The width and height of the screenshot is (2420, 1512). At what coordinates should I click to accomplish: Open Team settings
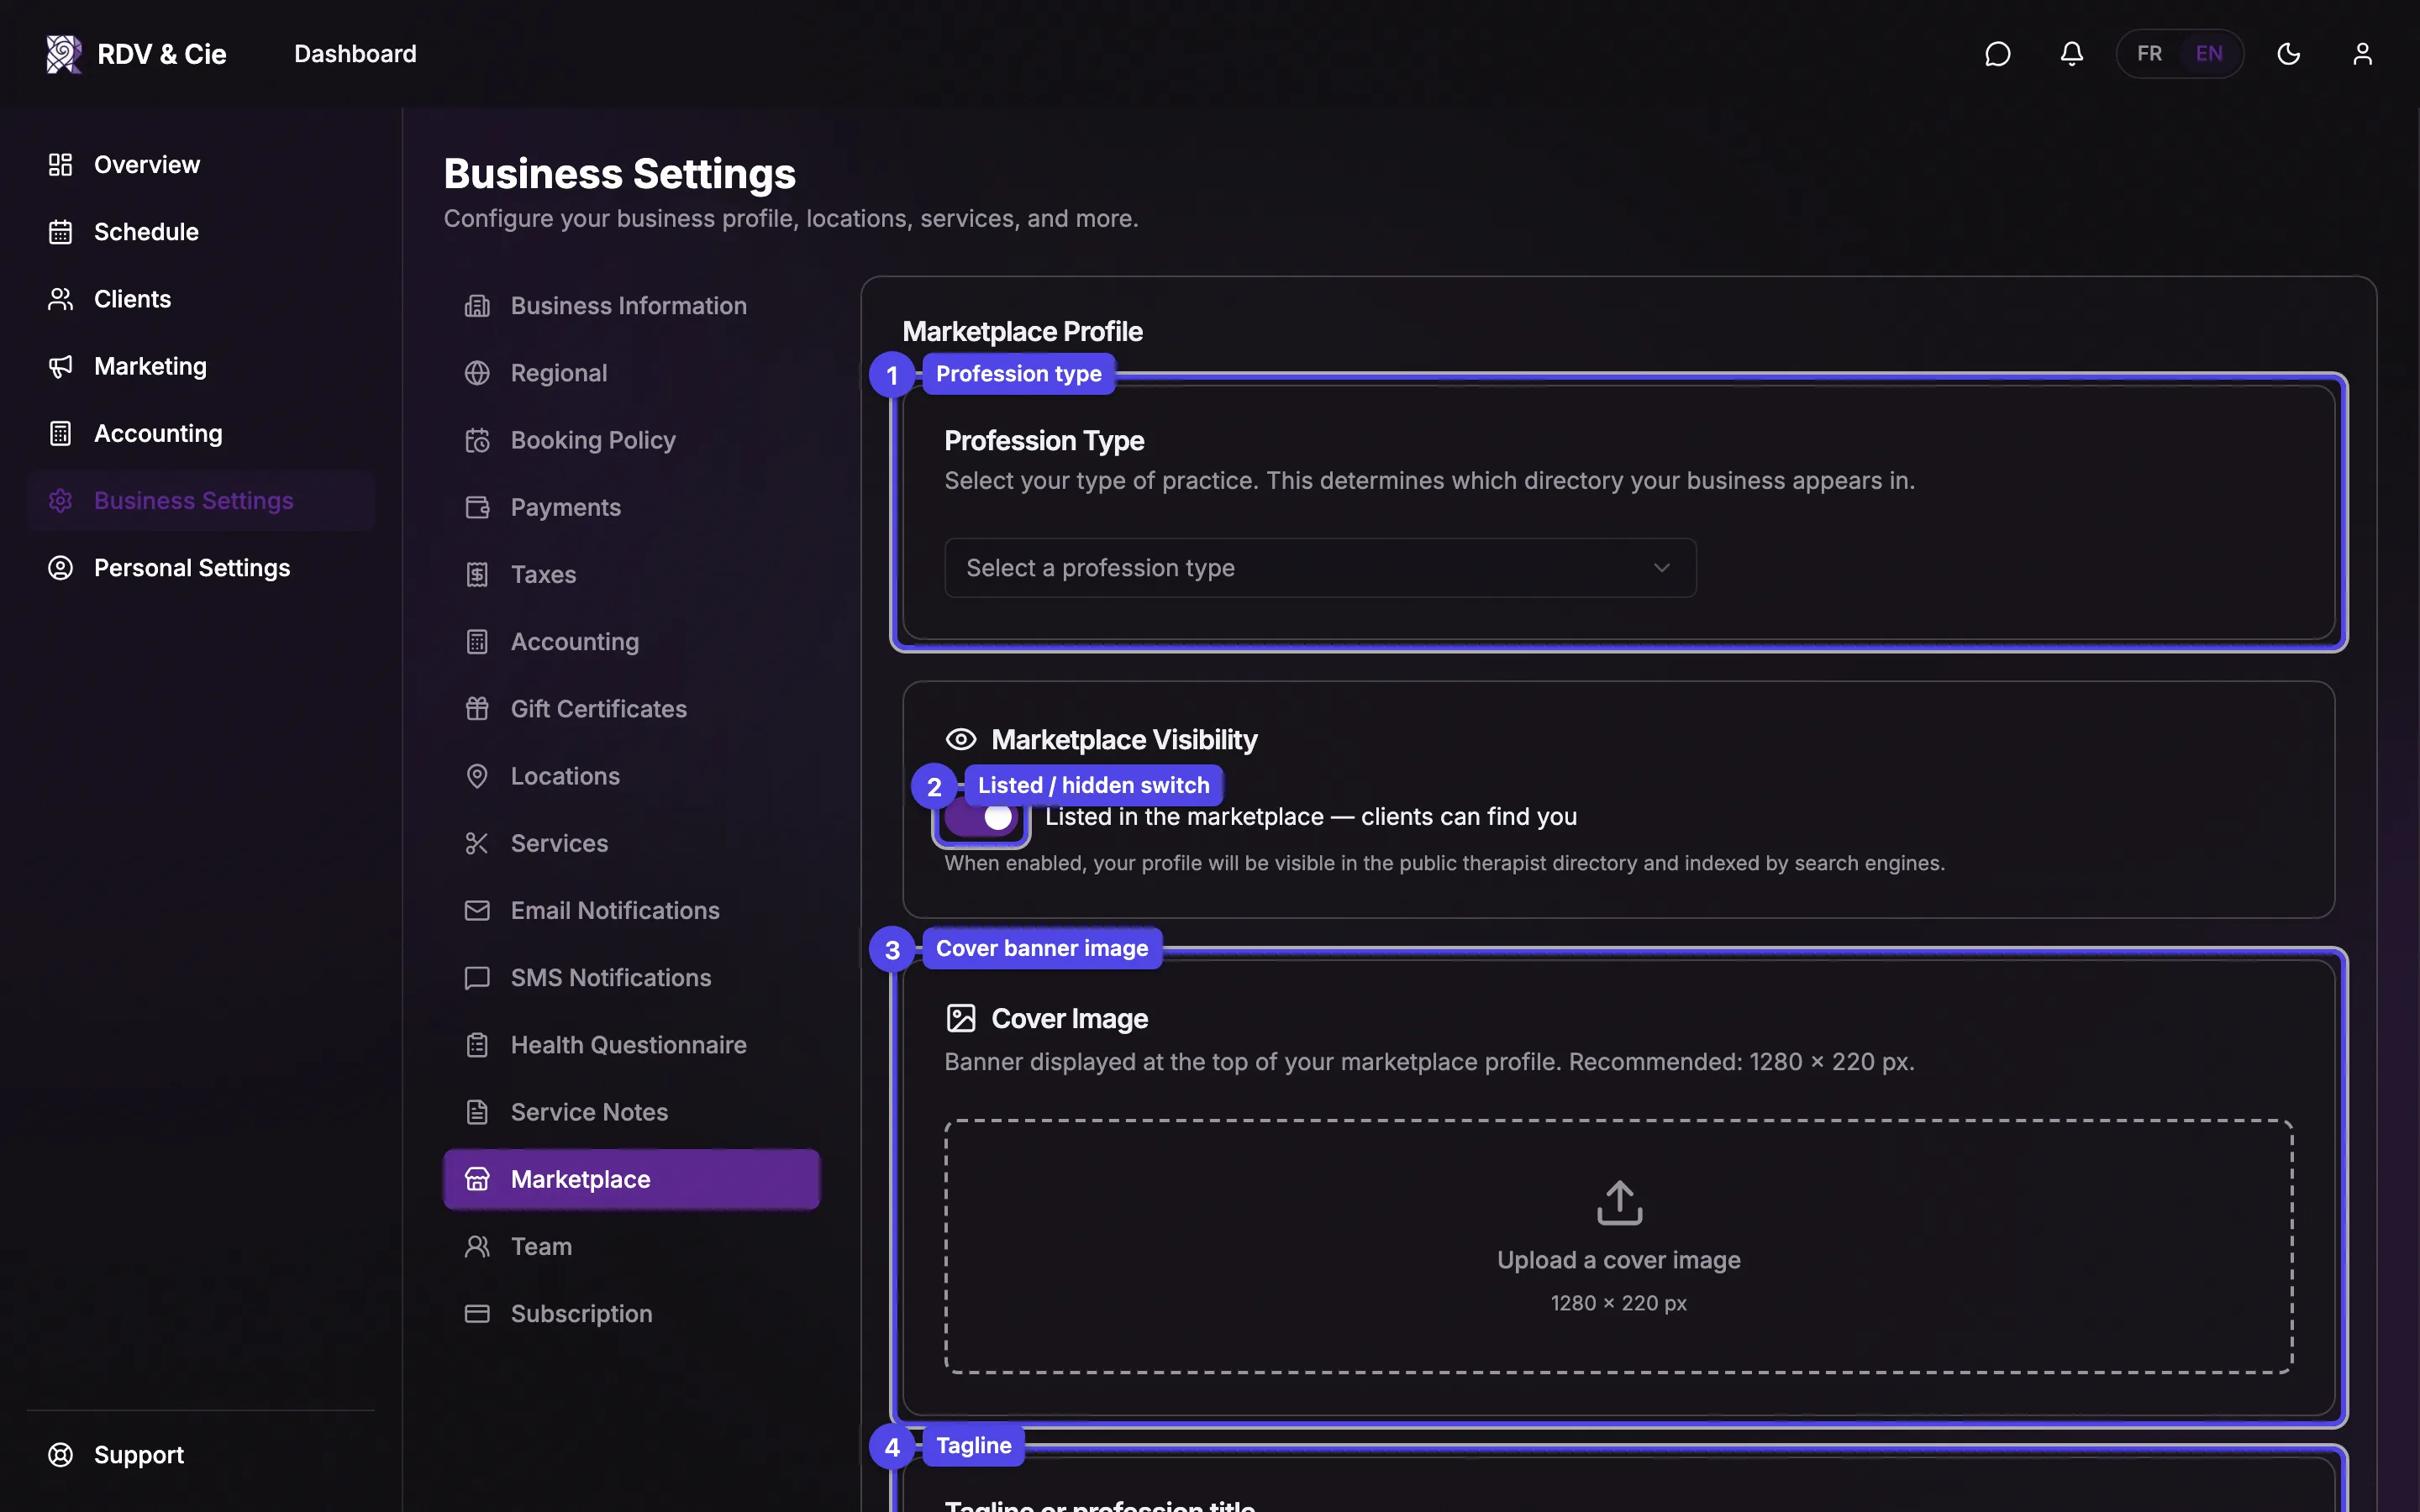631,1247
